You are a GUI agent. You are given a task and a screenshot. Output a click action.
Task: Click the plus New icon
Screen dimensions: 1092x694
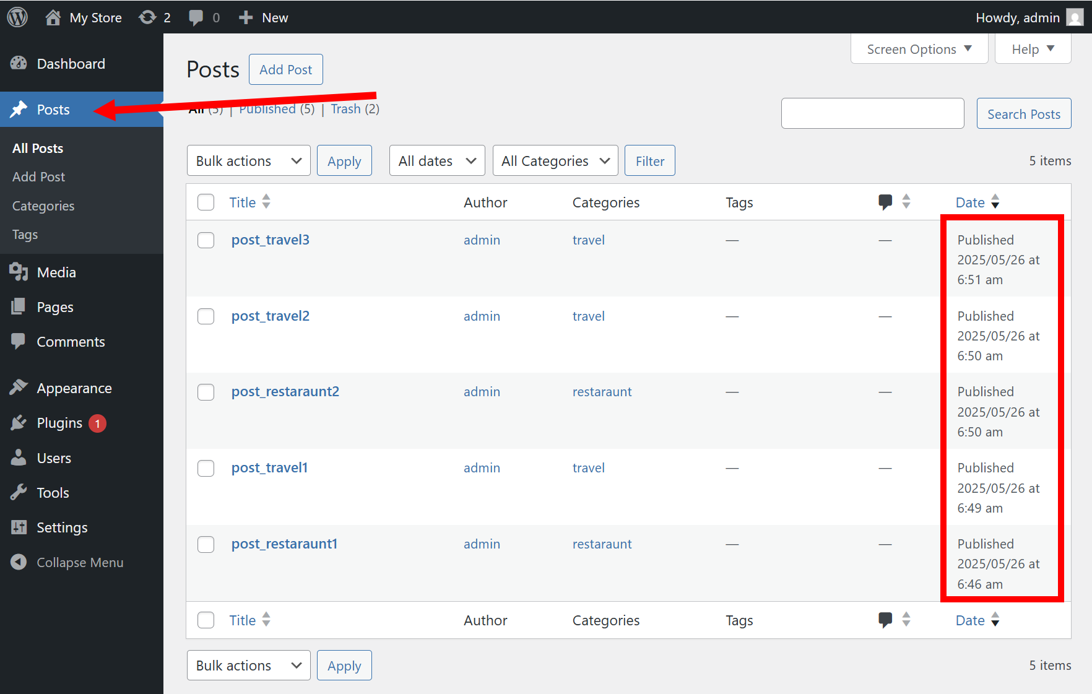click(x=246, y=18)
